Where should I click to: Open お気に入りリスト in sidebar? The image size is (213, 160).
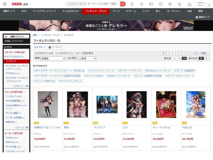(x=14, y=41)
